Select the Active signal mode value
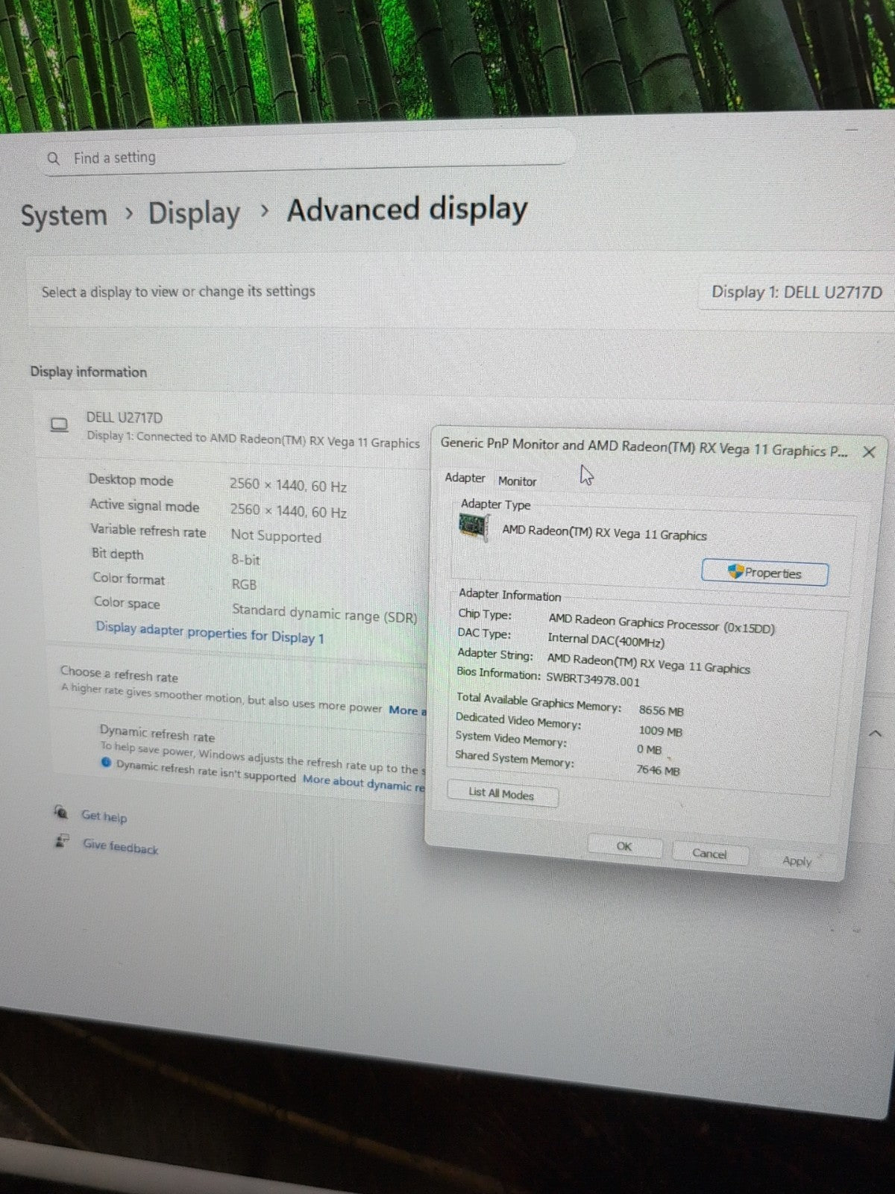This screenshot has width=895, height=1194. point(288,511)
